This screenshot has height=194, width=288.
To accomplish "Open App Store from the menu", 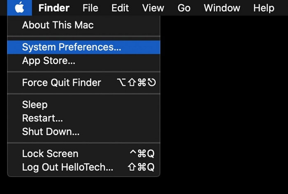I will [49, 61].
